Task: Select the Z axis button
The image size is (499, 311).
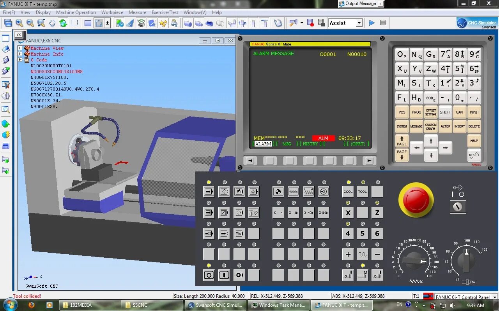Action: (x=377, y=212)
